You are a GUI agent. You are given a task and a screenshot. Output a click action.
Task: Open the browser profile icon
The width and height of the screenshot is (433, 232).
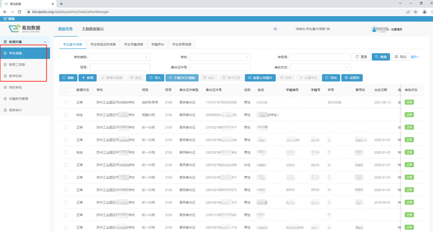point(424,12)
